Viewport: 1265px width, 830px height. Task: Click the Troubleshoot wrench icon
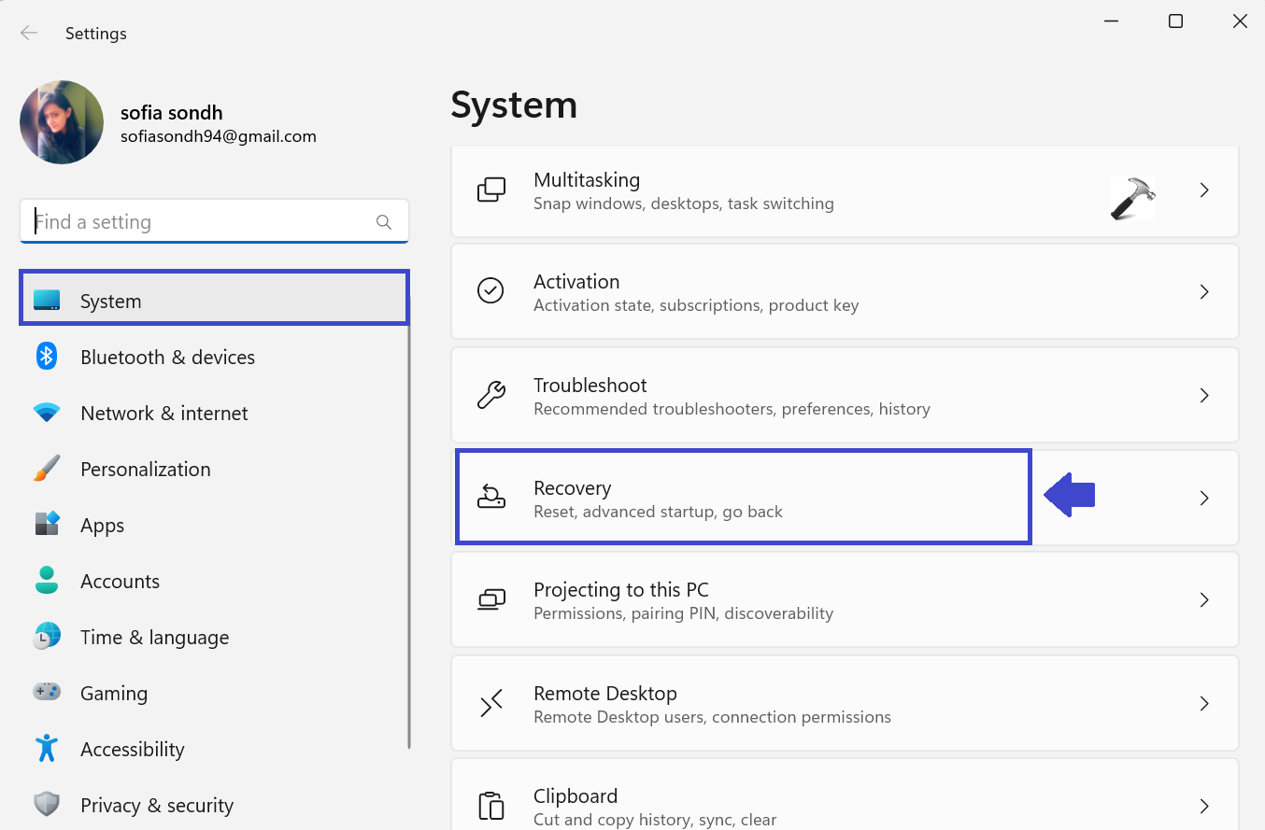pos(490,395)
